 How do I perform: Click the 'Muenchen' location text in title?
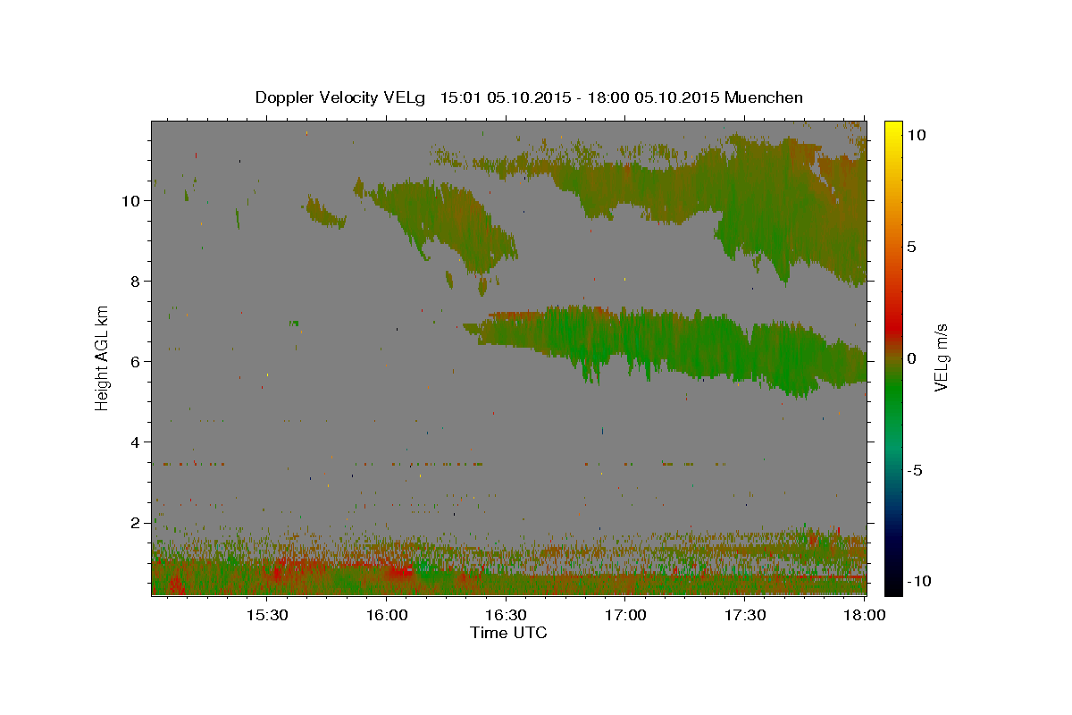tap(764, 97)
